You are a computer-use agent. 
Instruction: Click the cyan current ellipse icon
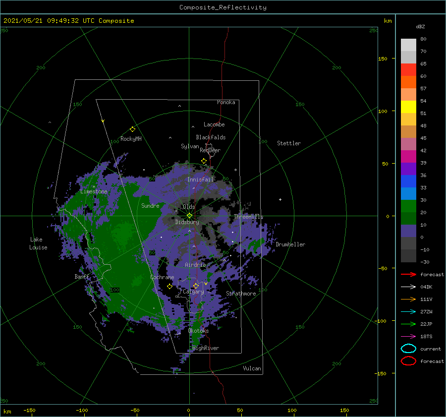pyautogui.click(x=408, y=349)
